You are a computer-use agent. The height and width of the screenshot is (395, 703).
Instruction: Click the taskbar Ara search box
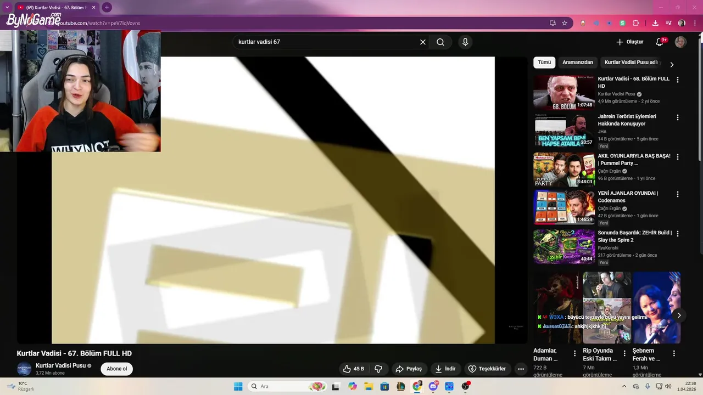click(x=287, y=386)
